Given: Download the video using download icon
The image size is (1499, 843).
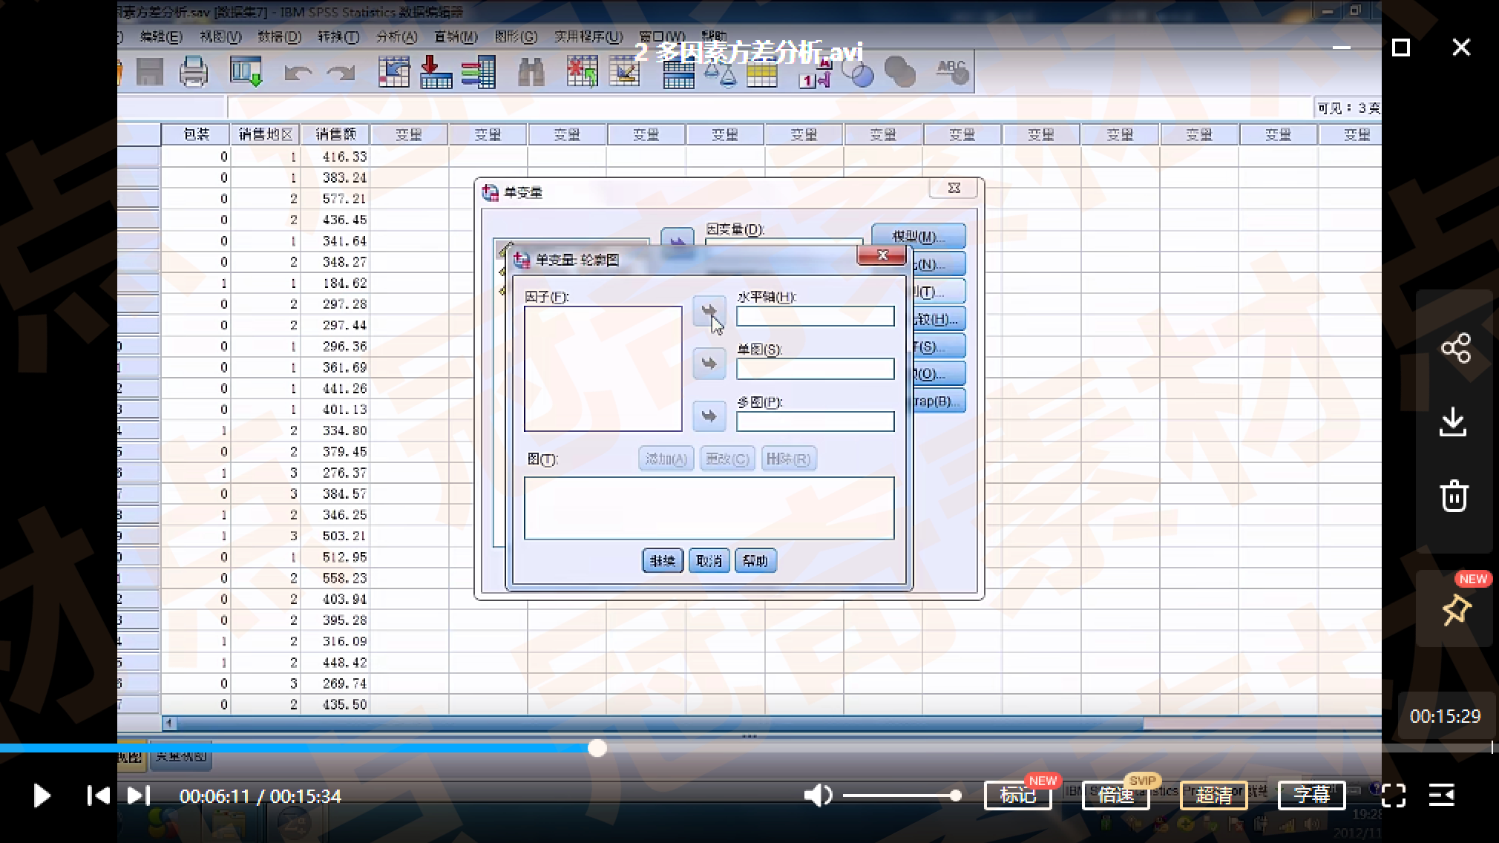Looking at the screenshot, I should click(1453, 421).
